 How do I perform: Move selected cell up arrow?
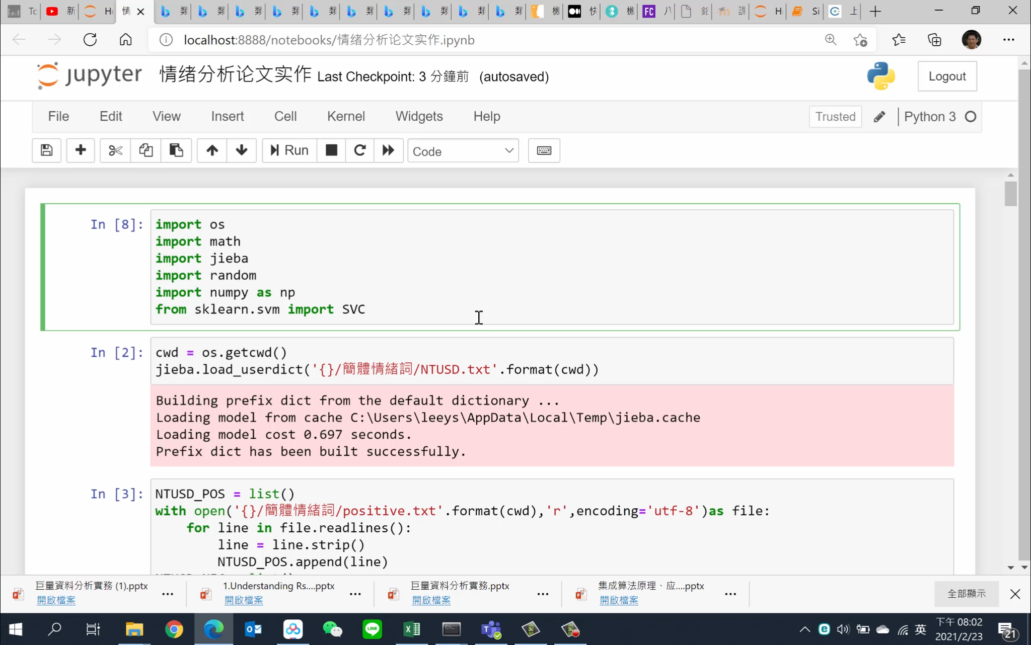[x=212, y=150]
